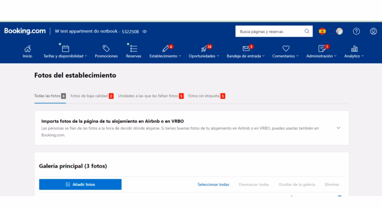Open the help question mark icon
382x209 pixels.
(356, 31)
